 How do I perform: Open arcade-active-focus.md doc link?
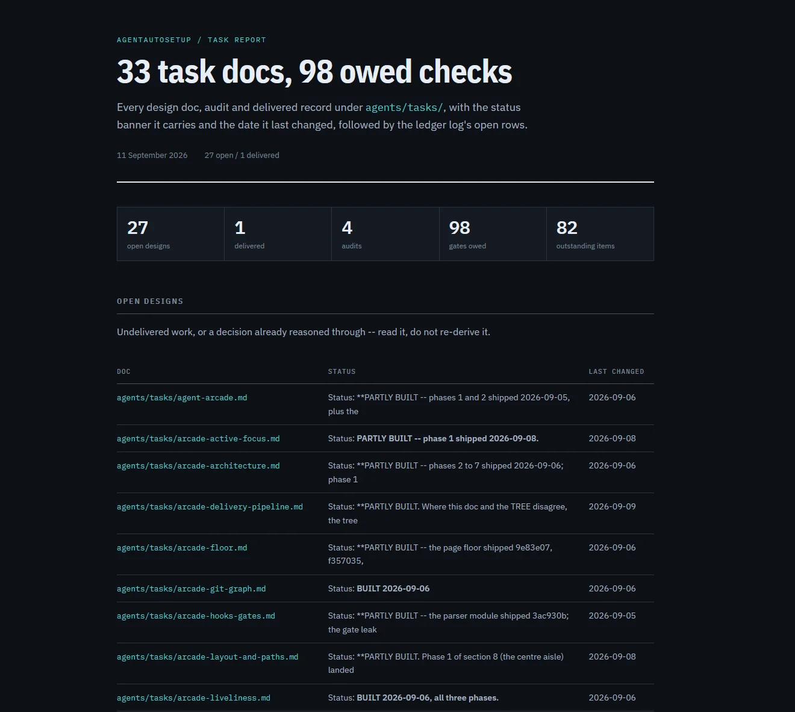pos(198,439)
